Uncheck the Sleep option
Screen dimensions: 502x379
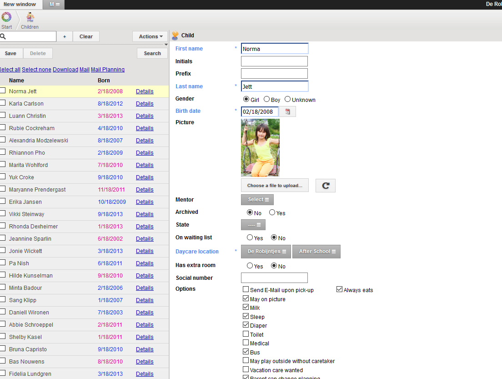point(246,316)
